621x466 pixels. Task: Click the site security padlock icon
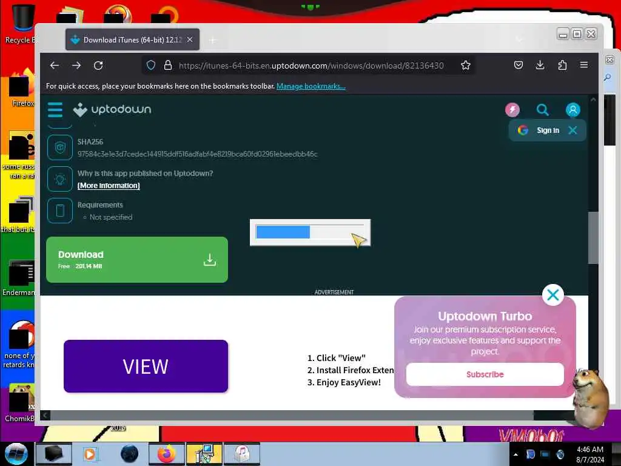pos(168,66)
